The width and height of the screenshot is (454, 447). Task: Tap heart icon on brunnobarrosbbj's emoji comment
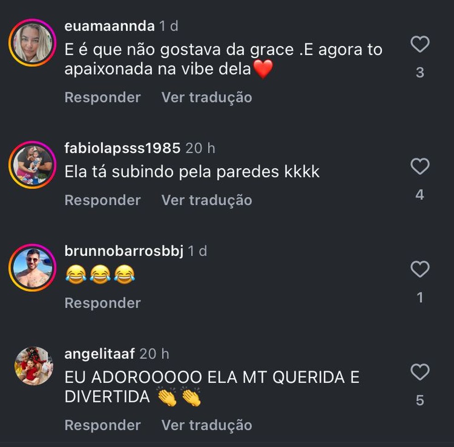[420, 269]
